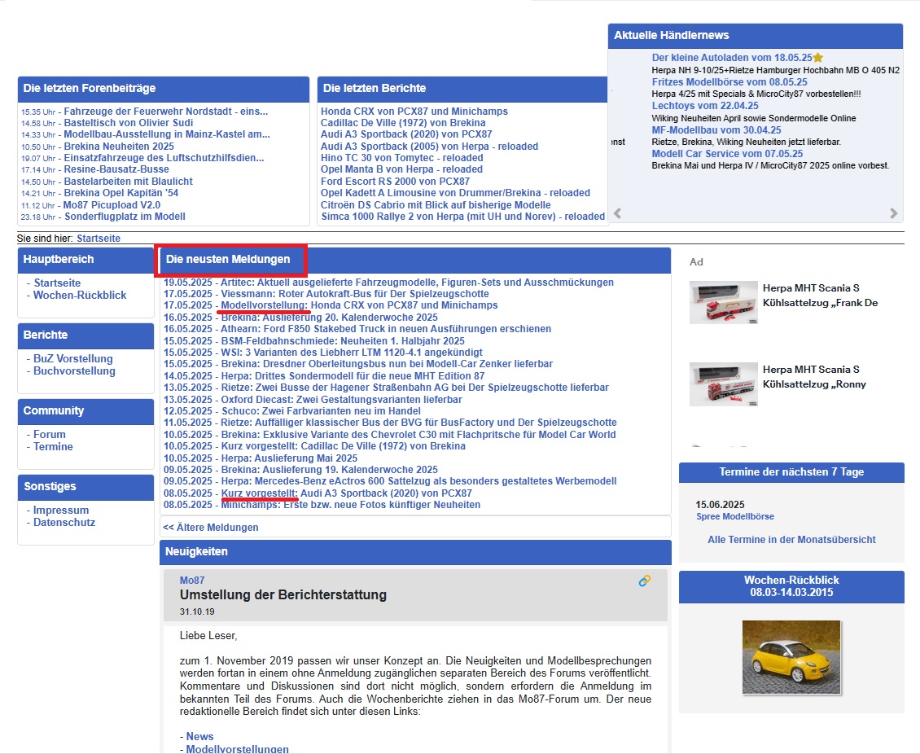This screenshot has height=754, width=920.
Task: Open Alle Termine in der Monatsübersicht
Action: (791, 540)
